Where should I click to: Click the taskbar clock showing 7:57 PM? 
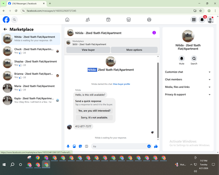204,164
